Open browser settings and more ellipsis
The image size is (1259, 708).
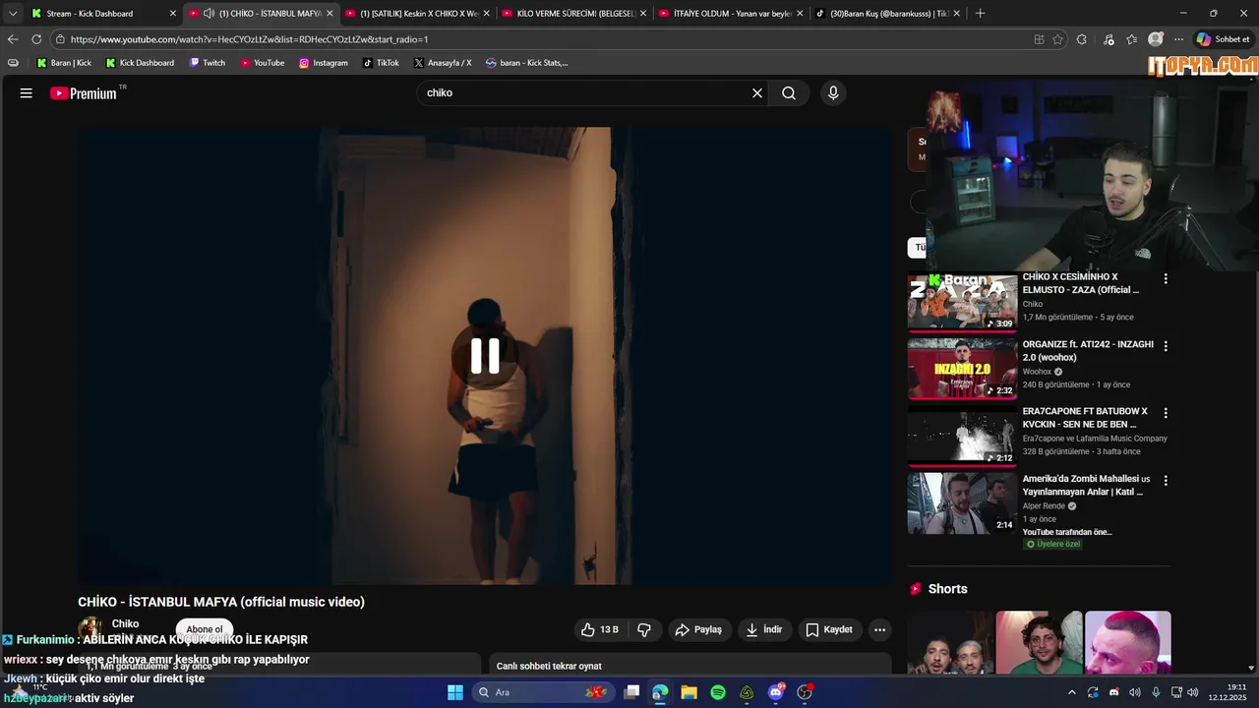[1178, 39]
